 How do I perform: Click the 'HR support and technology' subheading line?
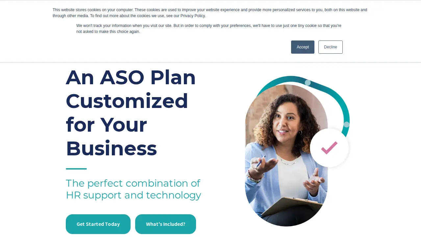coord(134,195)
